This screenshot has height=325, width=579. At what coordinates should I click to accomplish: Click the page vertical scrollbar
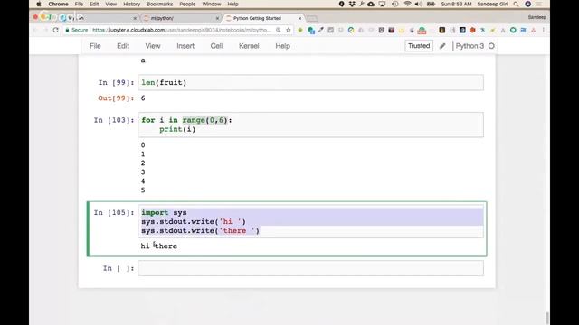(546, 318)
